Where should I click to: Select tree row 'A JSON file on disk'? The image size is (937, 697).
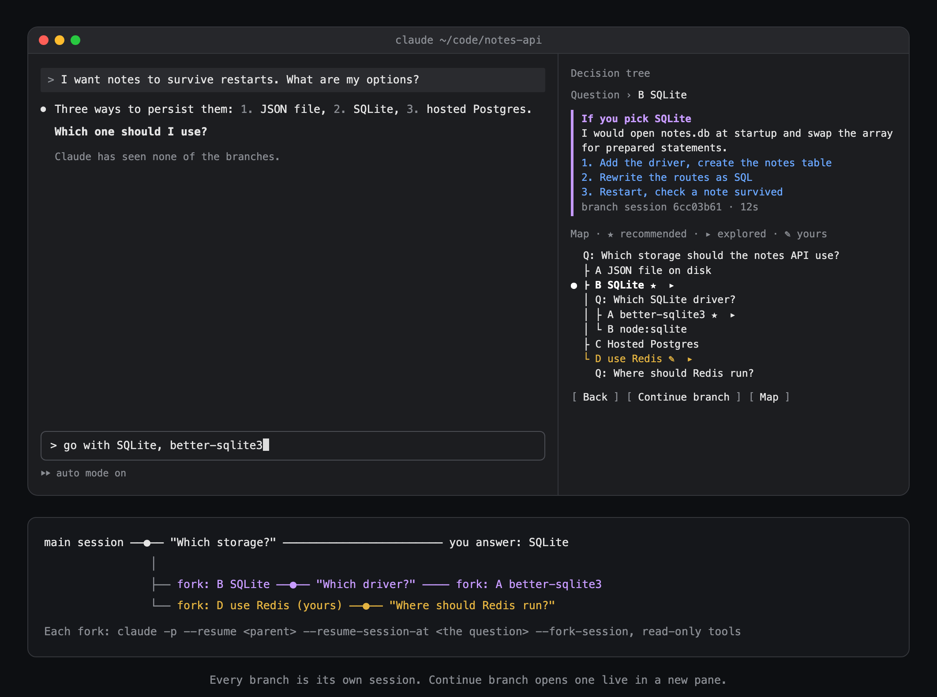(653, 270)
